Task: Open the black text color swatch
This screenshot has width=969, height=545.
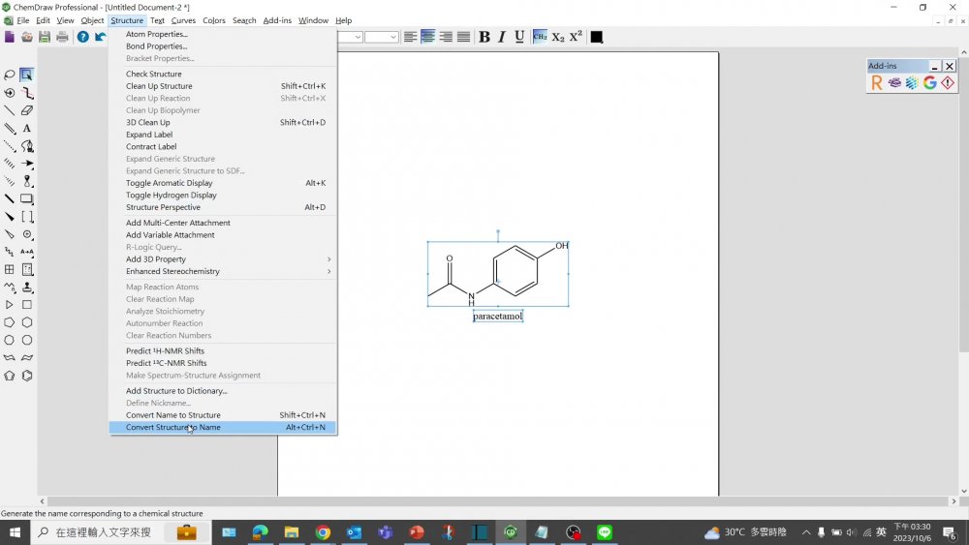Action: click(596, 37)
